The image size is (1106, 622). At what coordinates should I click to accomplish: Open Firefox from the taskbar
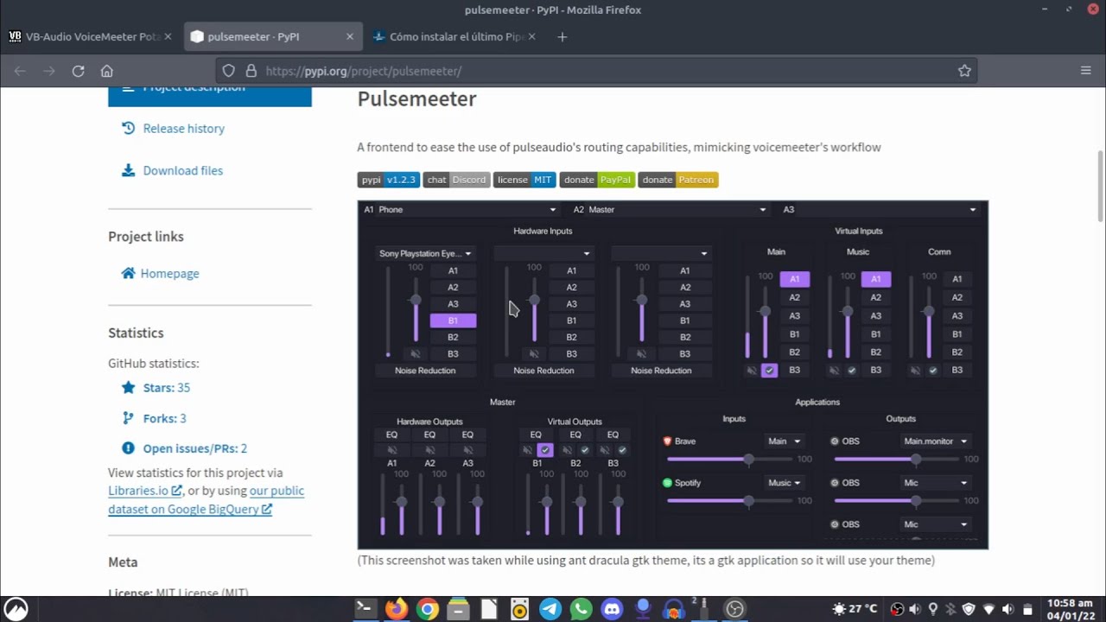coord(396,609)
